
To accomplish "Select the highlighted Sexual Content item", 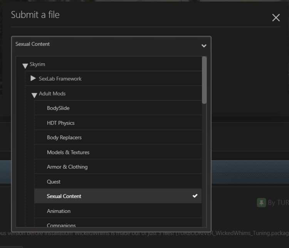I will coord(118,196).
